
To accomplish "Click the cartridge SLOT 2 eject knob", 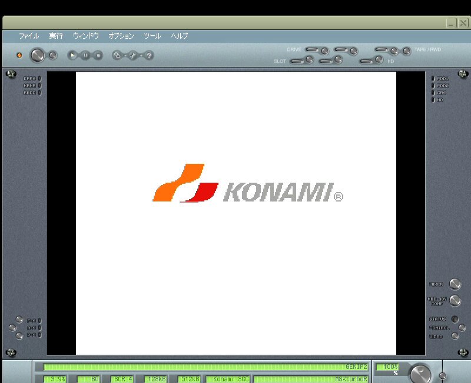I will coord(339,60).
